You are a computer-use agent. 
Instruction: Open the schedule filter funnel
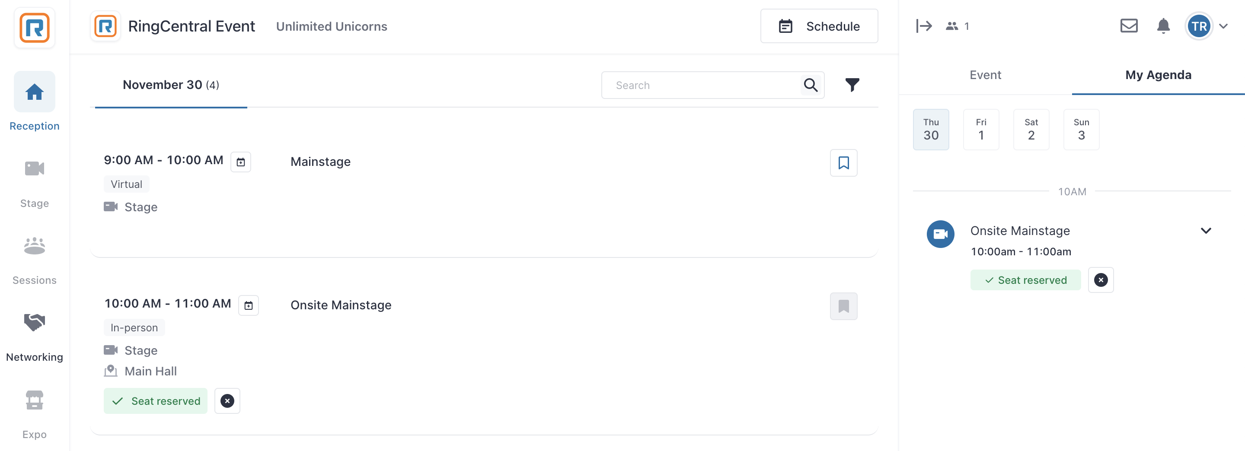(x=852, y=85)
